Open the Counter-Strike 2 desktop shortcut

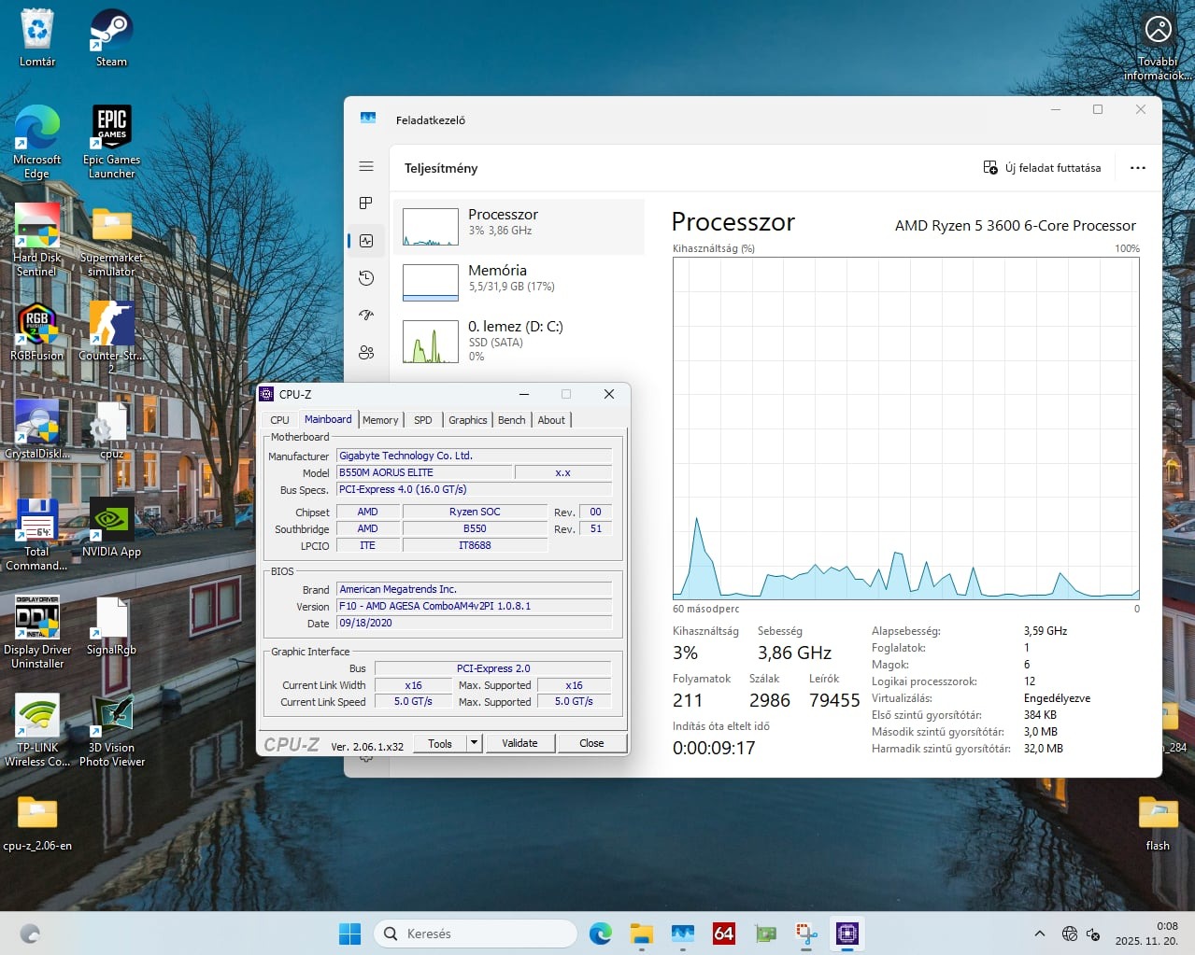coord(112,337)
